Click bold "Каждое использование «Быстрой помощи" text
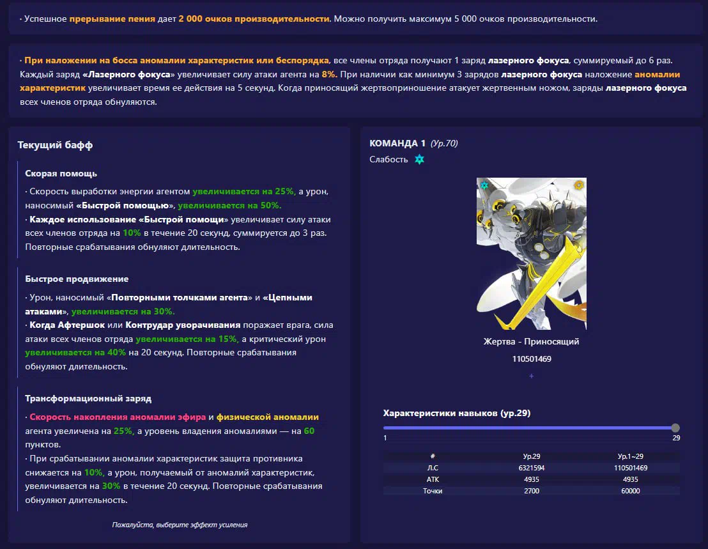Viewport: 708px width, 549px height. coord(127,219)
